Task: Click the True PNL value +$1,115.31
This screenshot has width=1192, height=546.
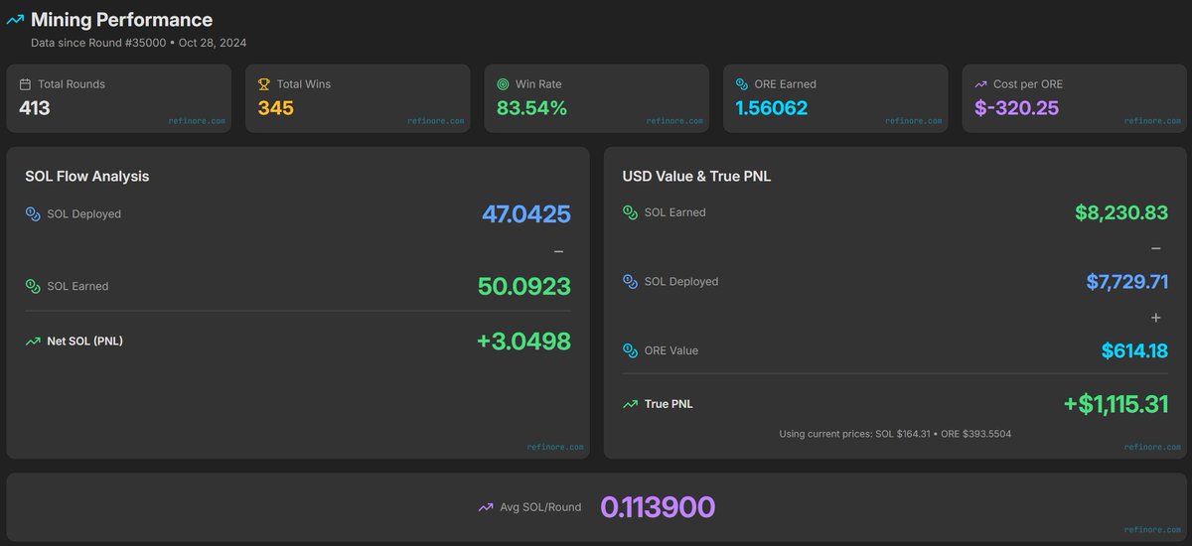Action: point(1116,404)
